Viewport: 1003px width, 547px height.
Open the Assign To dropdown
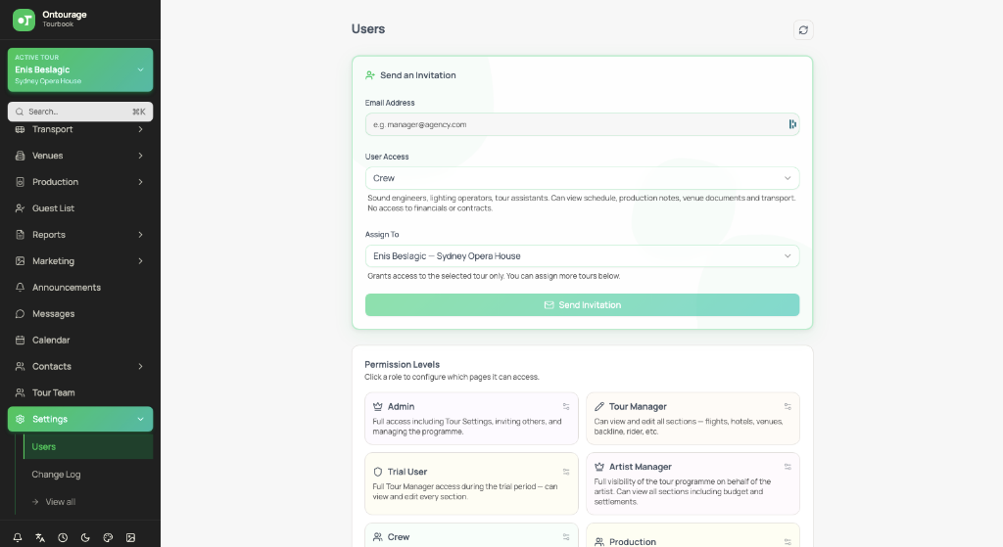(582, 256)
